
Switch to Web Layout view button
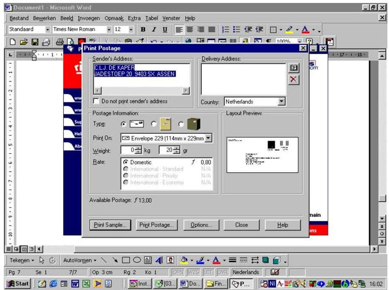click(17, 249)
